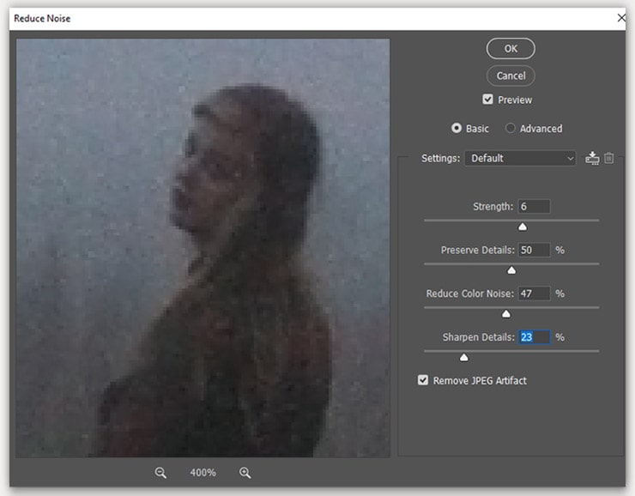The image size is (635, 496).
Task: Close the Reduce Noise dialog
Action: click(x=621, y=18)
